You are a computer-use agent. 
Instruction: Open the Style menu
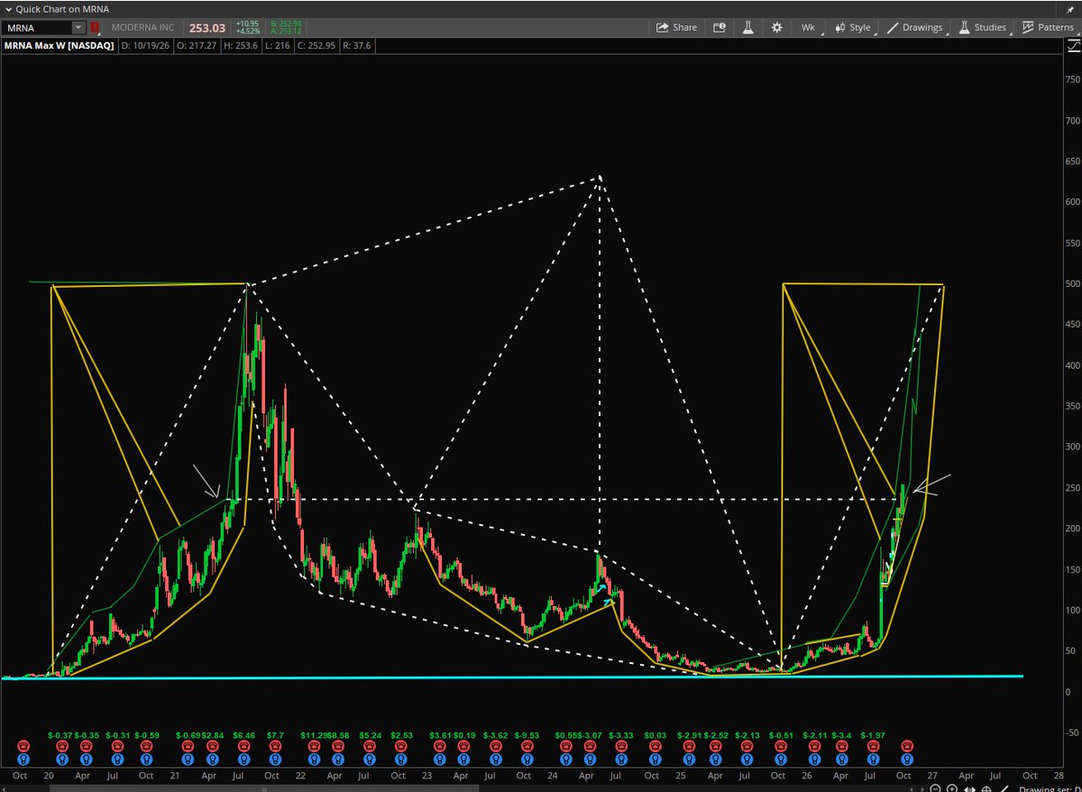coord(852,27)
